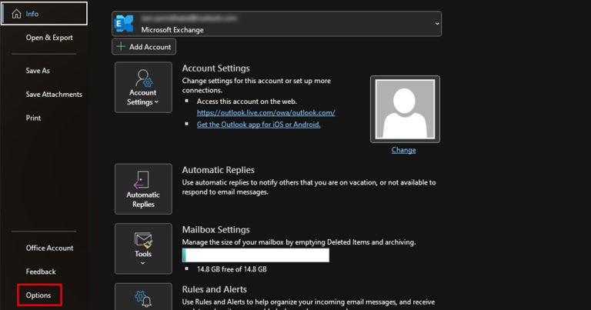Image resolution: width=591 pixels, height=310 pixels.
Task: Choose Save Attachments in sidebar
Action: pyautogui.click(x=54, y=94)
